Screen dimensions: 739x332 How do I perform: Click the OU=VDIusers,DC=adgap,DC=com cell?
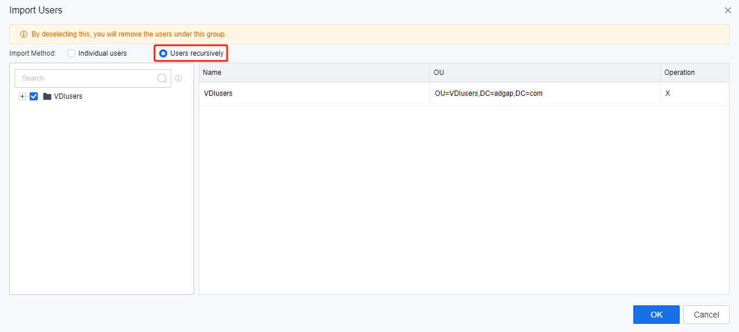[x=488, y=93]
